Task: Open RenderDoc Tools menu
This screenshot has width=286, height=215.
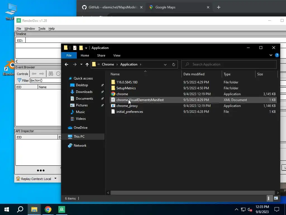Action: coord(42,29)
